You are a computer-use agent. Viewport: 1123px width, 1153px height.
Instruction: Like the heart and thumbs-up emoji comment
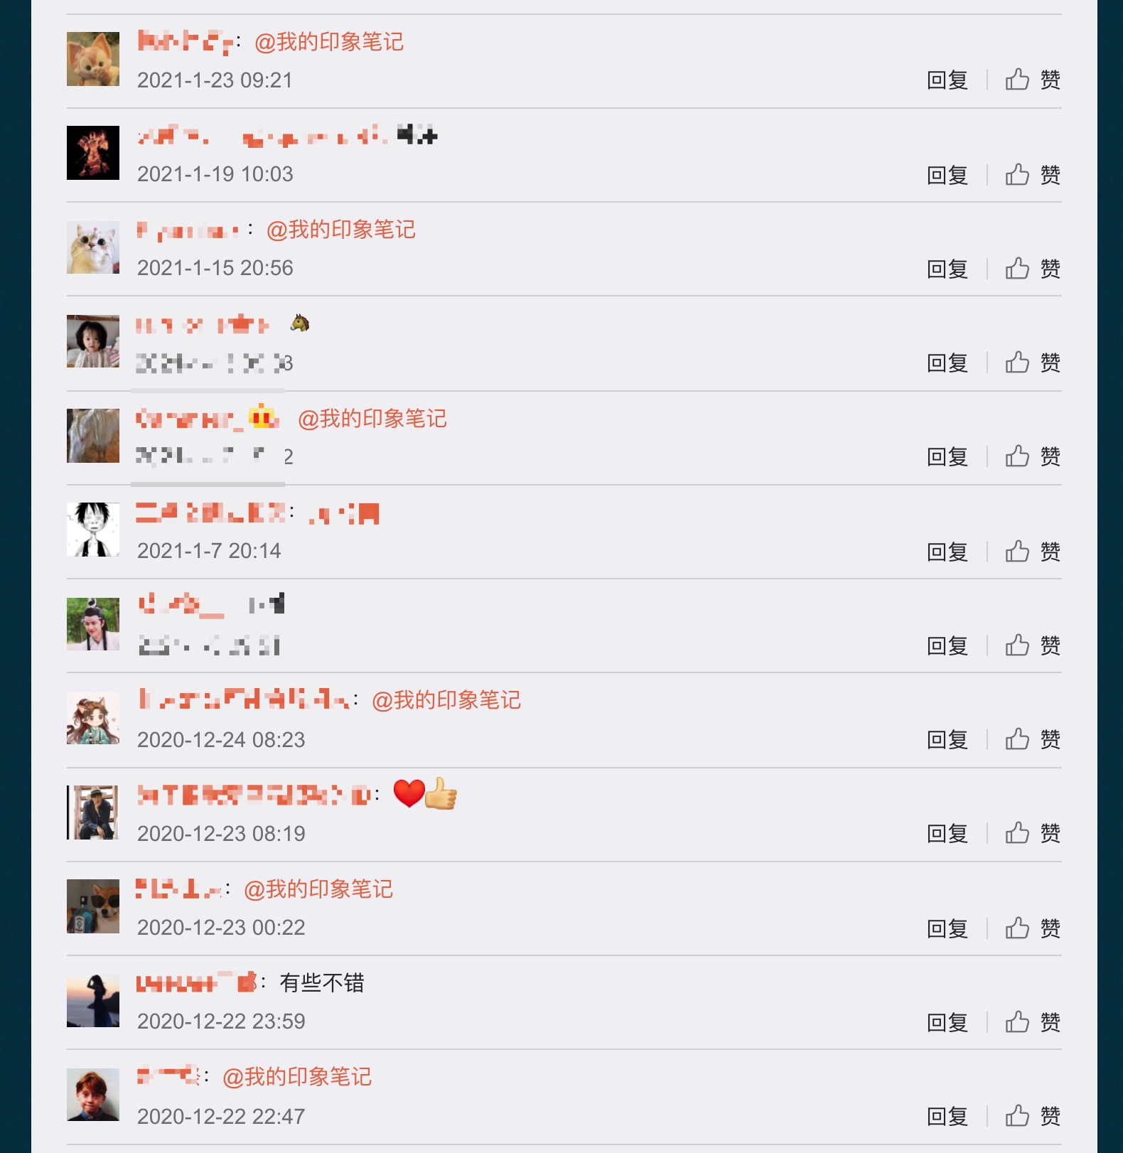(x=1032, y=833)
